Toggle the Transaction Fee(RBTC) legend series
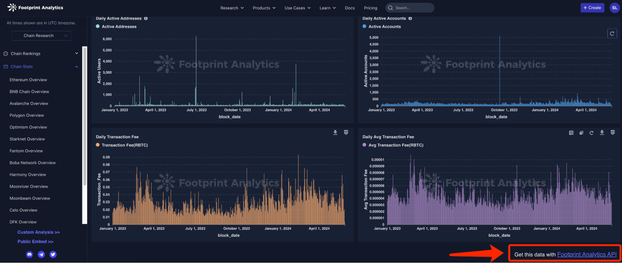This screenshot has height=263, width=622. [122, 145]
